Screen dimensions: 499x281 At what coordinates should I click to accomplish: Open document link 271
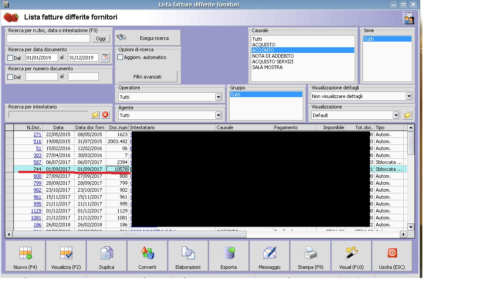tap(38, 134)
